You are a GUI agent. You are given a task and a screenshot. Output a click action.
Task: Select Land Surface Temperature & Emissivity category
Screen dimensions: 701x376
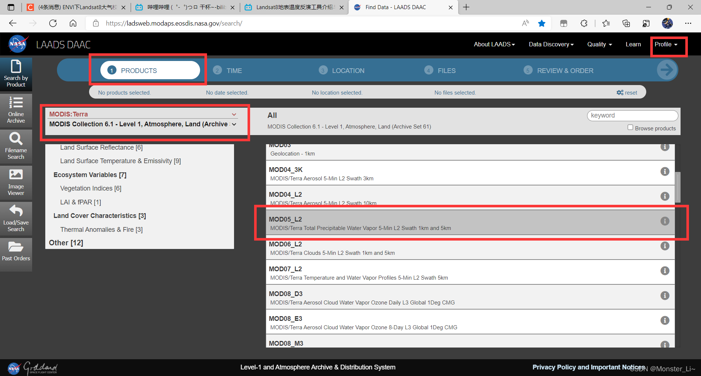(120, 161)
